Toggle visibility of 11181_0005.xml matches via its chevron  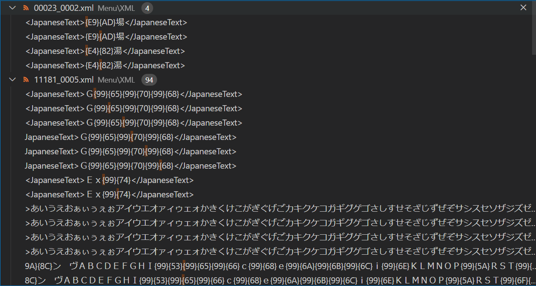coord(12,80)
